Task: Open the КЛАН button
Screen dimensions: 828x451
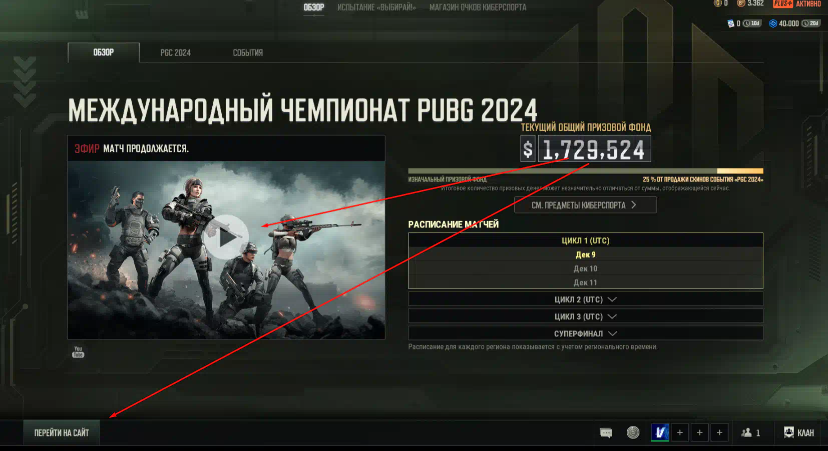Action: (x=799, y=432)
